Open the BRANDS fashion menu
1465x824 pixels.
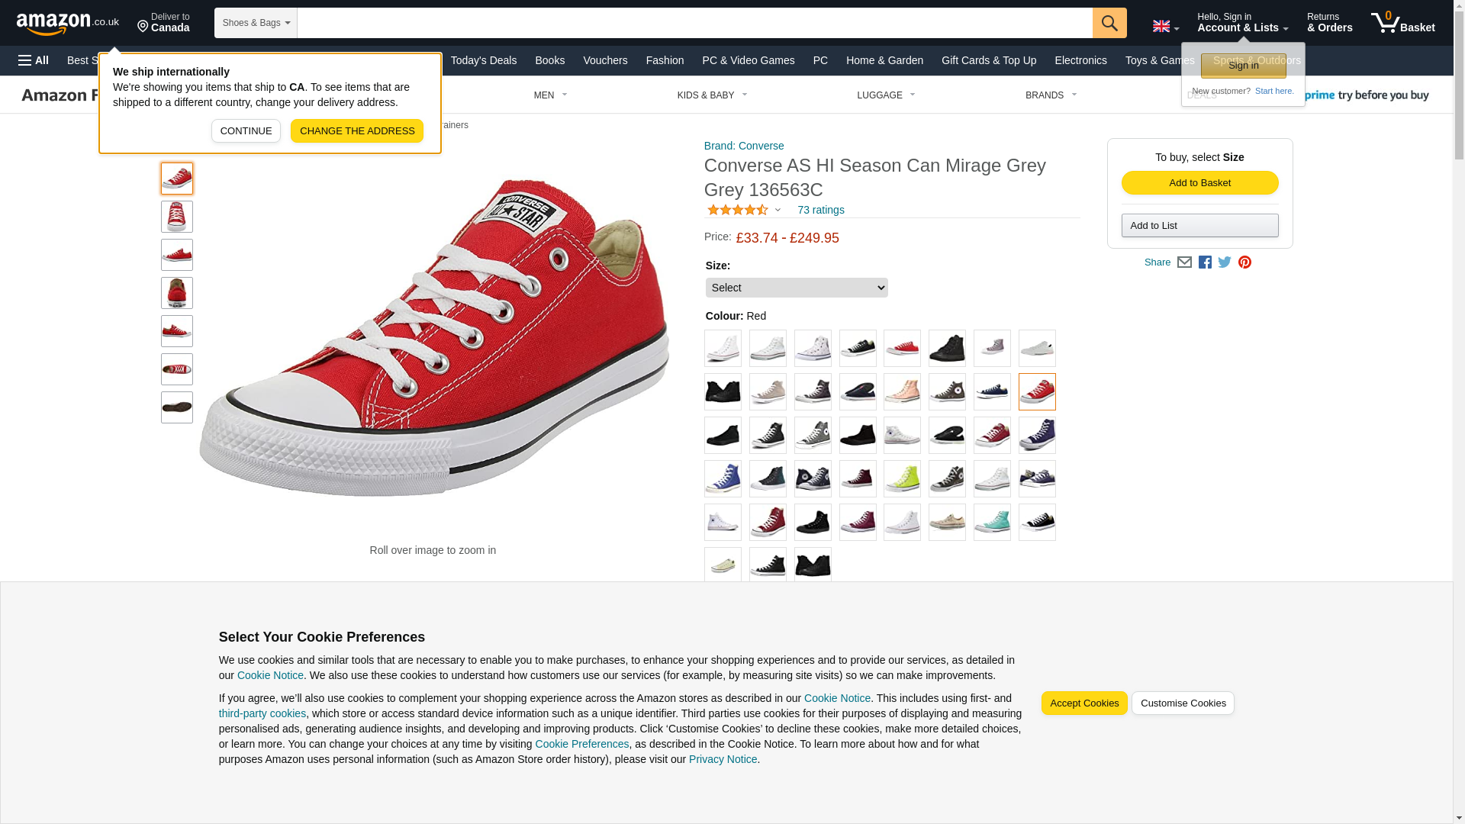tap(1051, 95)
